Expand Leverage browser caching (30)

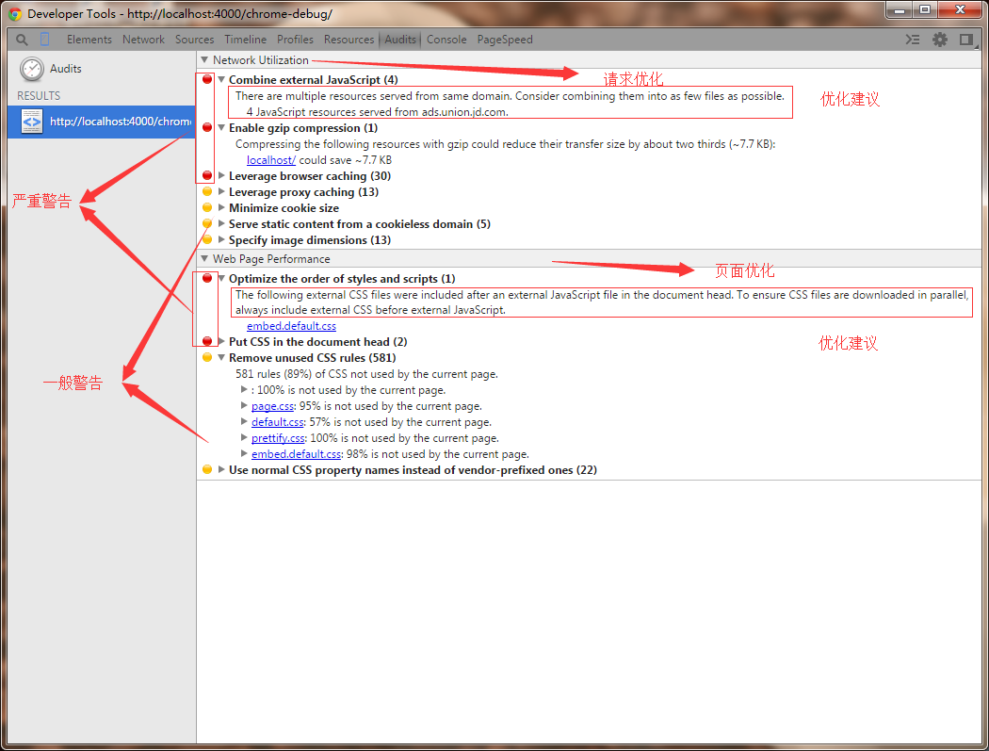[221, 175]
